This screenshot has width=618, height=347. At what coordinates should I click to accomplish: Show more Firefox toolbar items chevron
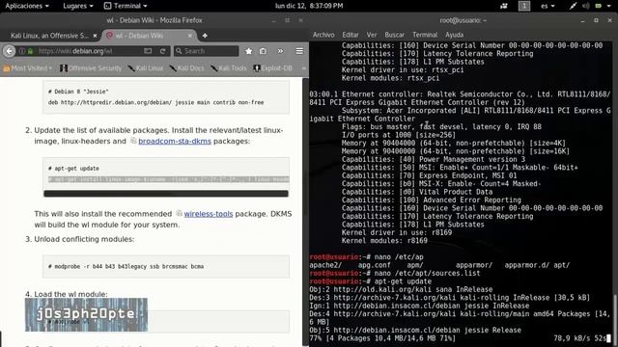click(x=280, y=51)
